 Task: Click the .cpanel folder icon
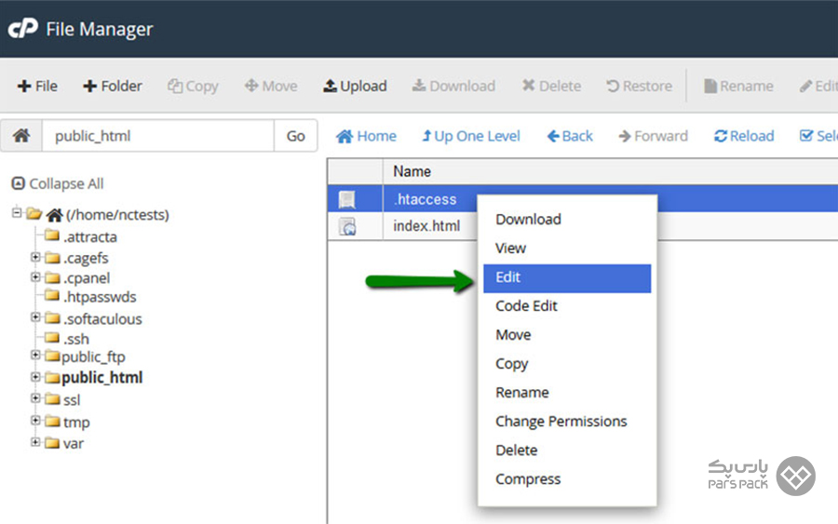52,277
